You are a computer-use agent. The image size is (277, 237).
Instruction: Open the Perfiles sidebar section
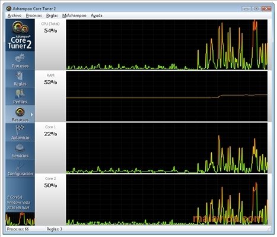pos(20,96)
